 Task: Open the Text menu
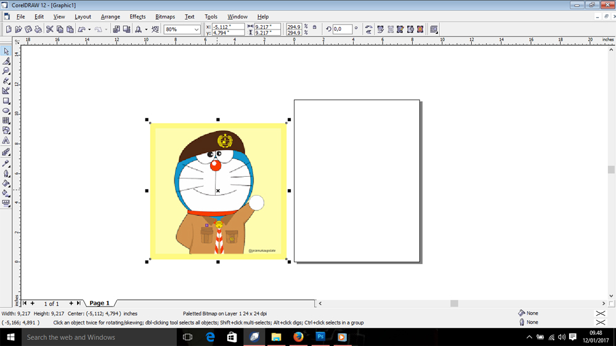pos(189,17)
